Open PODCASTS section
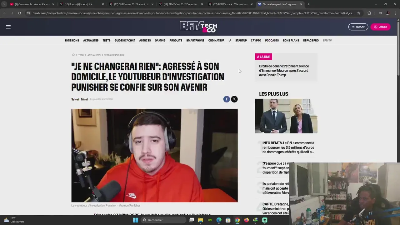This screenshot has width=400, height=225. tap(272, 41)
